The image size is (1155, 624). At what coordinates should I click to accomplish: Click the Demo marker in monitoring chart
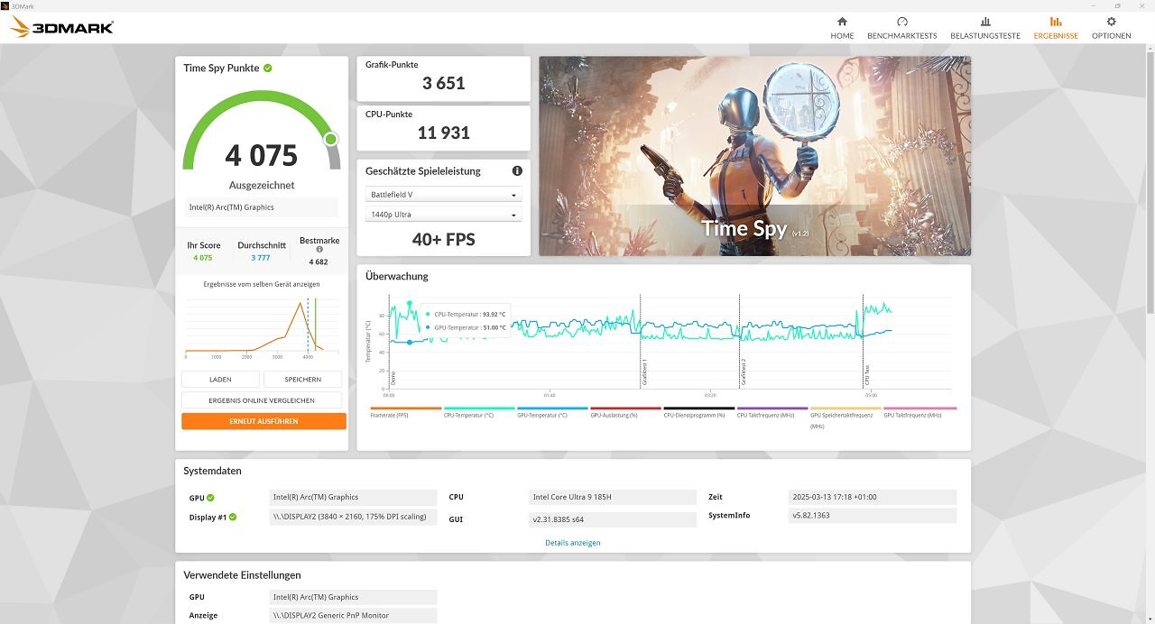tap(393, 377)
